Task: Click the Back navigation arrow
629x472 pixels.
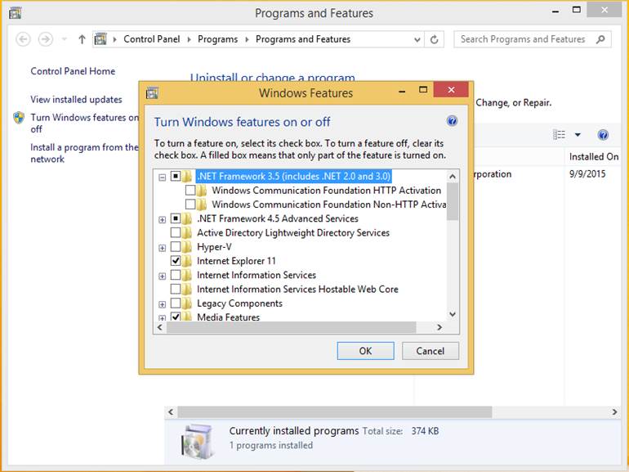Action: (x=23, y=39)
